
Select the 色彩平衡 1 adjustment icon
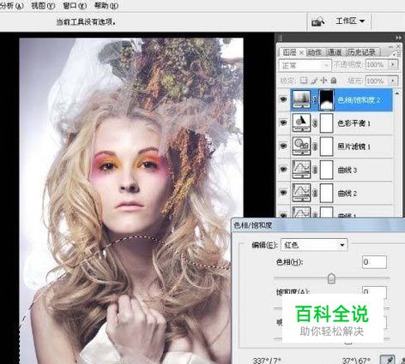point(301,122)
